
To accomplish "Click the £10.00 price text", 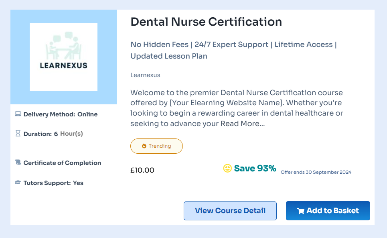I will tap(142, 170).
